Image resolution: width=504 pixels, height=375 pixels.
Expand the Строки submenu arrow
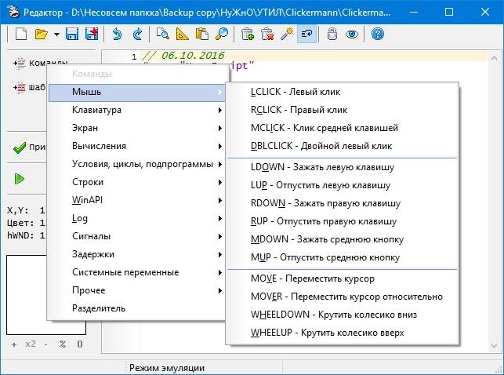point(219,182)
